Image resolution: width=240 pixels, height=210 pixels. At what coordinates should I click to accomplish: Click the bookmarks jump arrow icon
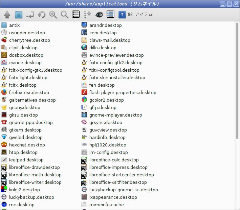[x=30, y=15]
